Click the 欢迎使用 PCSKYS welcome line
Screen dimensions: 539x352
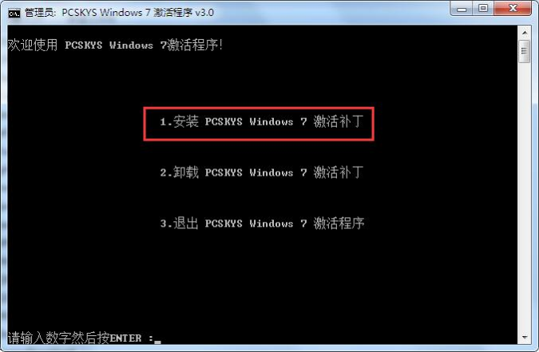tap(115, 45)
